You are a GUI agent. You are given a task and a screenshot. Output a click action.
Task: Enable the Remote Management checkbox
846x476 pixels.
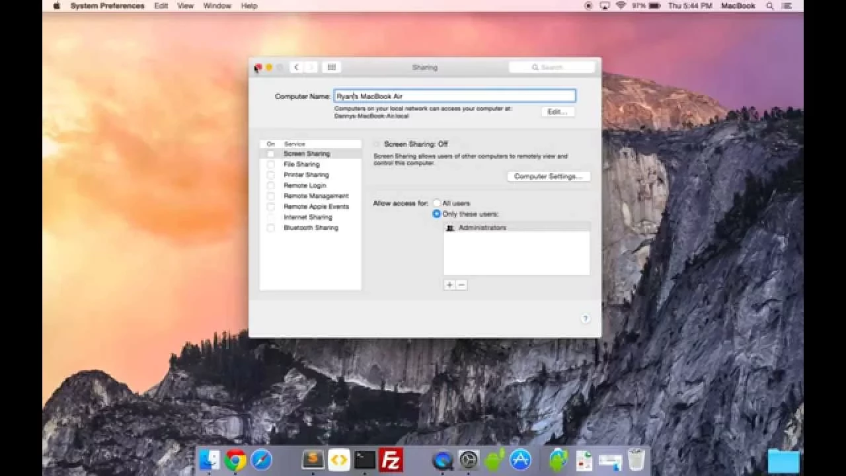pyautogui.click(x=270, y=196)
